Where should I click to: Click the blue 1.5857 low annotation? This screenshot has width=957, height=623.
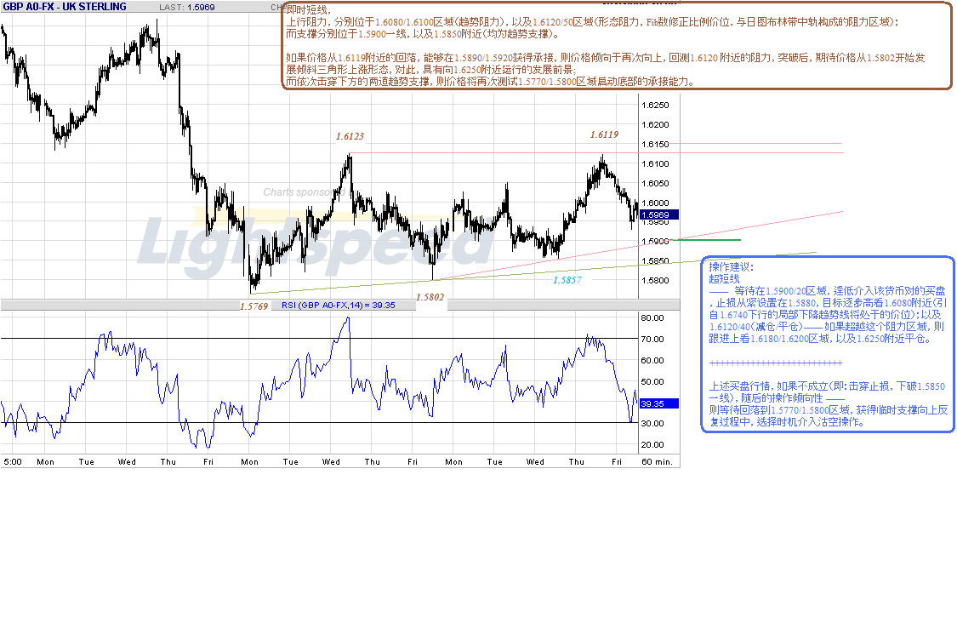[567, 280]
